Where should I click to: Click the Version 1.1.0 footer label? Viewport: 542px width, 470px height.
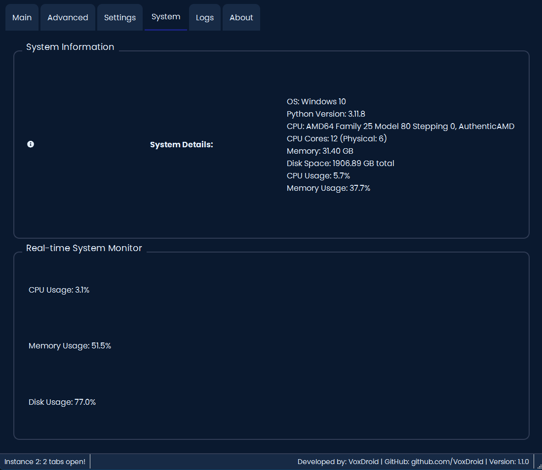pyautogui.click(x=509, y=462)
